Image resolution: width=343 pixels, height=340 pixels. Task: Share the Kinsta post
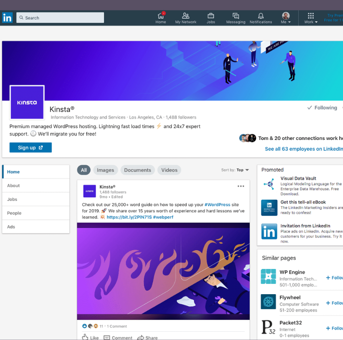coord(147,337)
